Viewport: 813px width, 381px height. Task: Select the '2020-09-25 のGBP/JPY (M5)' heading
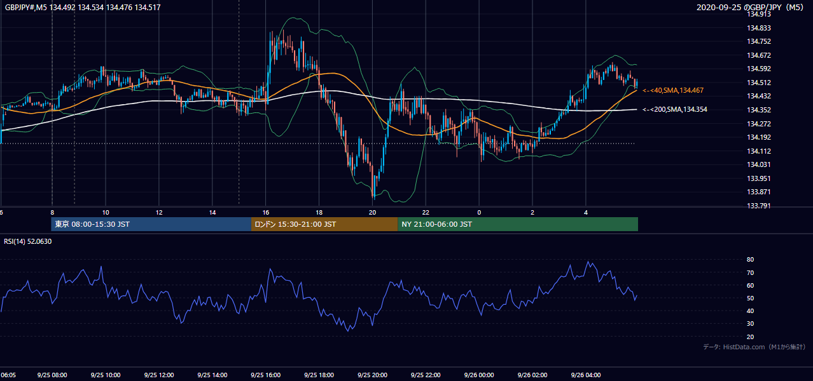(x=751, y=8)
